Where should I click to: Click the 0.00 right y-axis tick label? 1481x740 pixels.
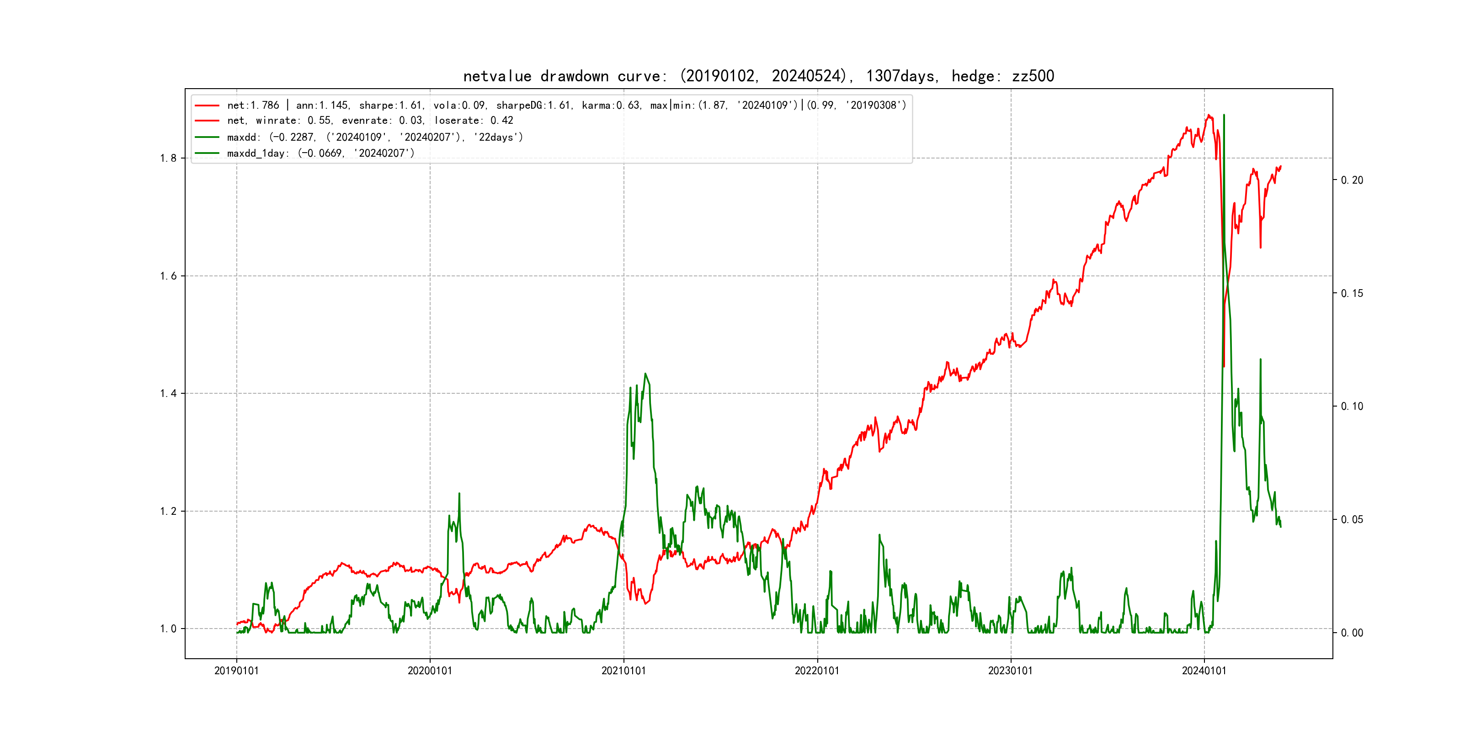click(1352, 633)
